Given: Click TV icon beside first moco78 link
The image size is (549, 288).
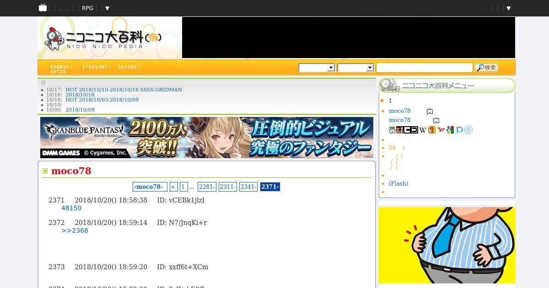Looking at the screenshot, I should pos(430,112).
